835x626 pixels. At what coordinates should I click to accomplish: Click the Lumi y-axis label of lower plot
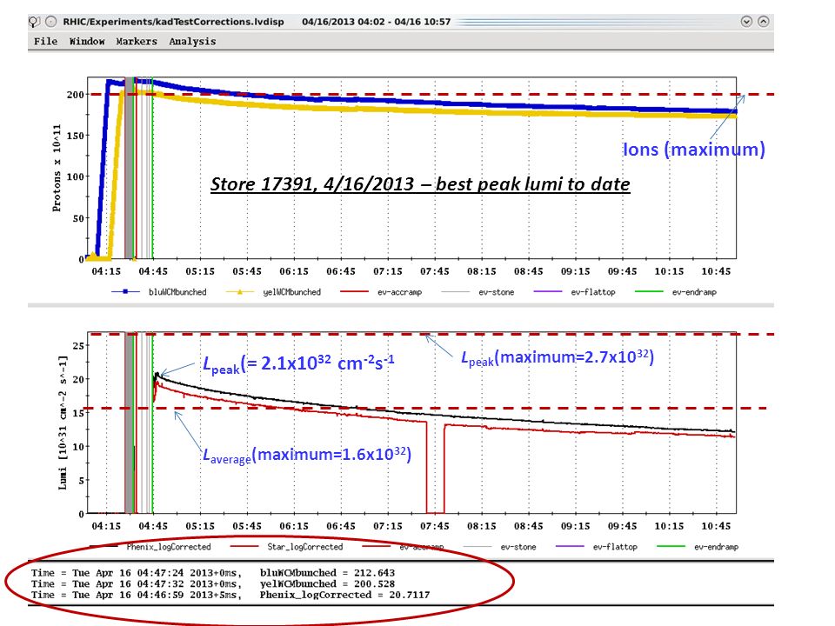[x=63, y=423]
